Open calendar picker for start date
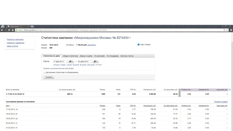The height and width of the screenshot is (131, 233). pos(71,61)
